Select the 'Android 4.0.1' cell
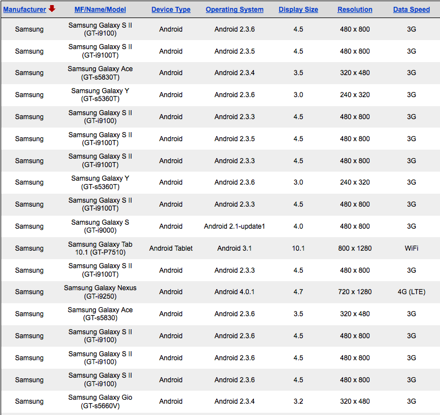 tap(235, 292)
